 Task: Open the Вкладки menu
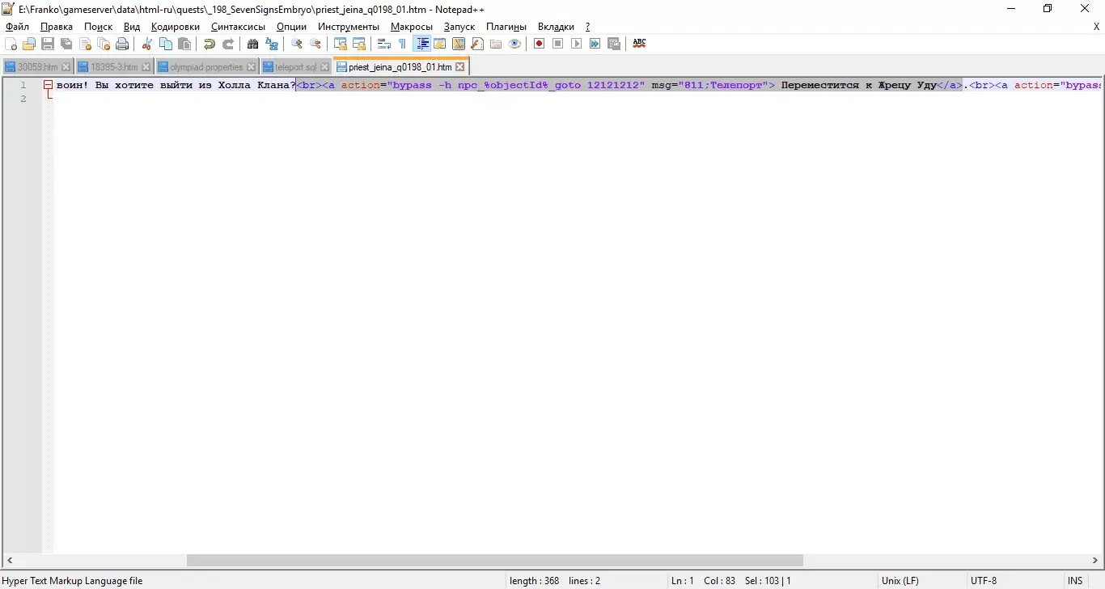(x=557, y=27)
